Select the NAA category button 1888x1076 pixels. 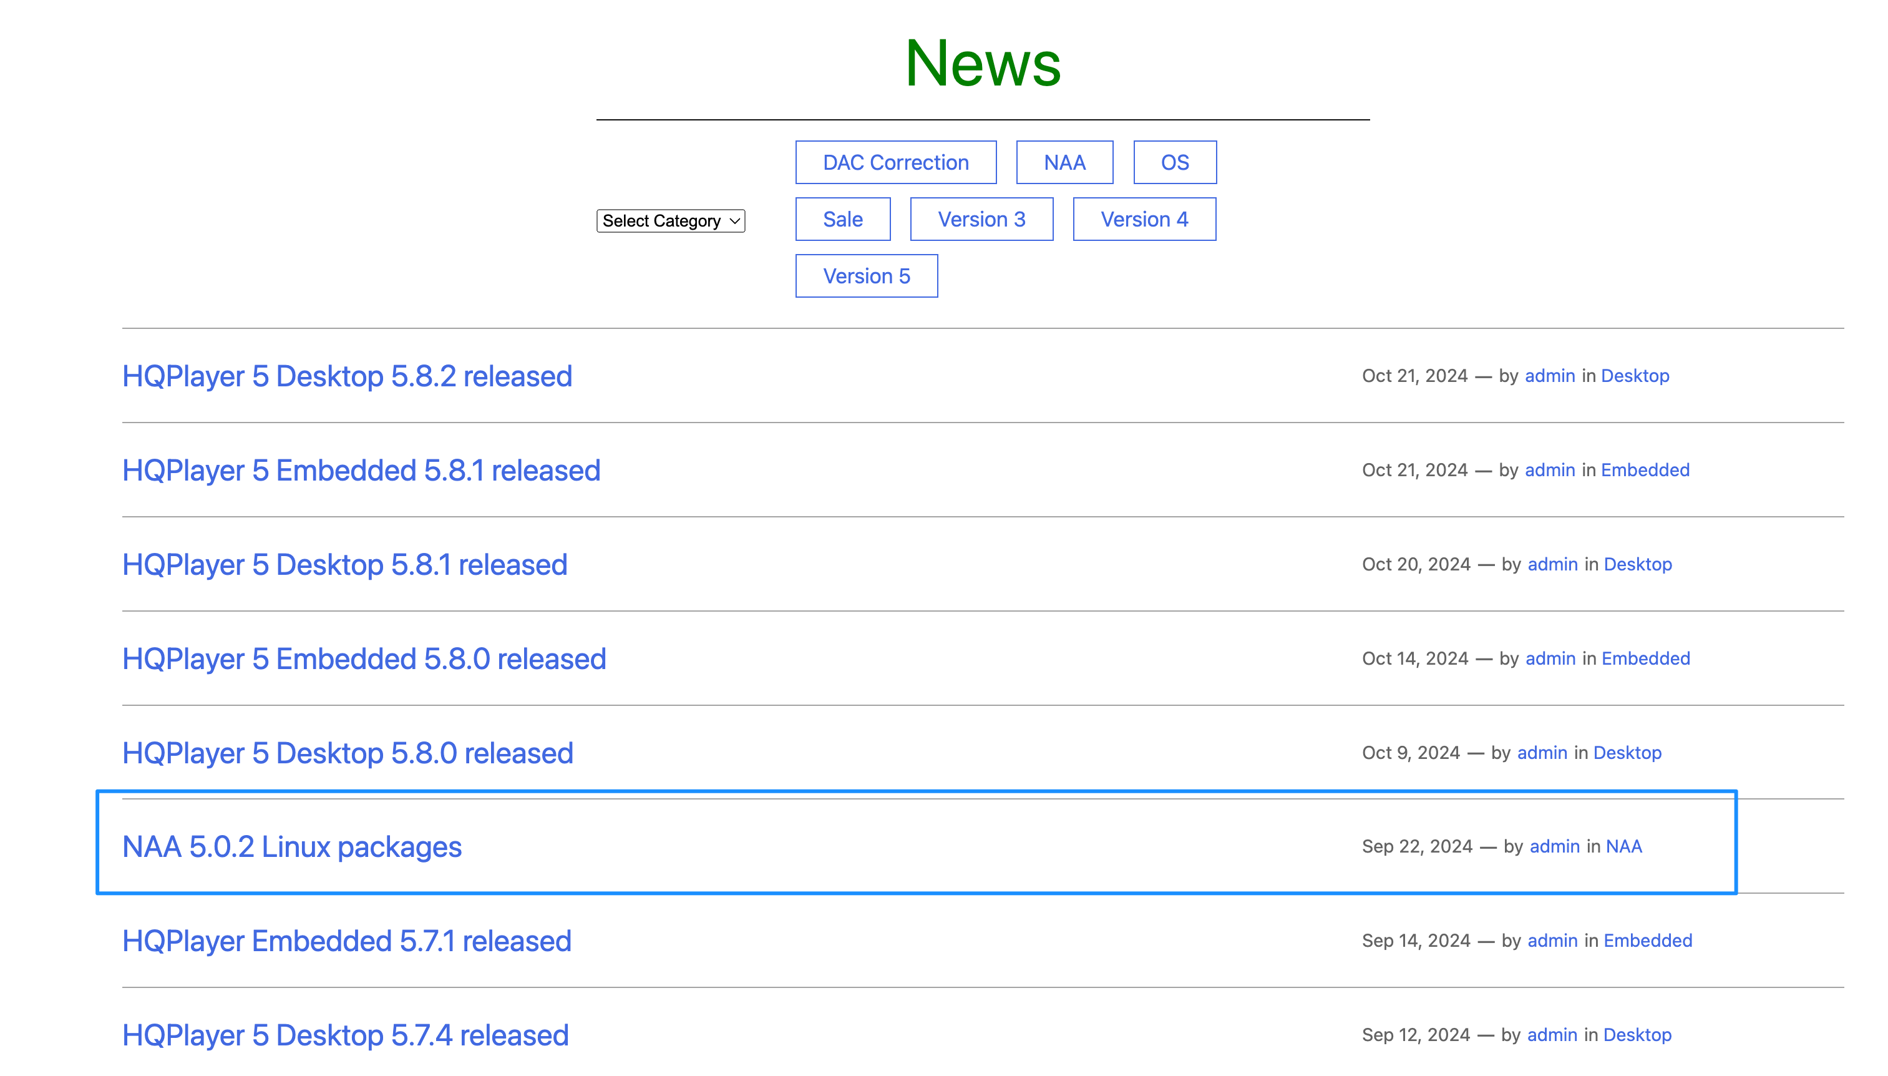point(1064,162)
